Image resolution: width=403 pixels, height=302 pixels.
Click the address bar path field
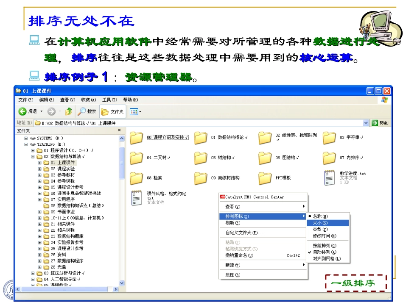202,123
